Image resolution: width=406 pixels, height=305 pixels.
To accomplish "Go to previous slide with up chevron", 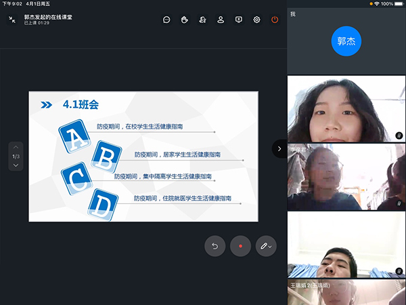I will (16, 147).
